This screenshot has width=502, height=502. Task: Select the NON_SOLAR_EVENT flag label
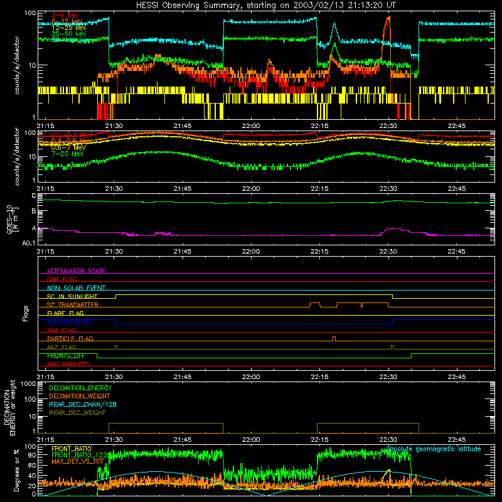tap(76, 288)
